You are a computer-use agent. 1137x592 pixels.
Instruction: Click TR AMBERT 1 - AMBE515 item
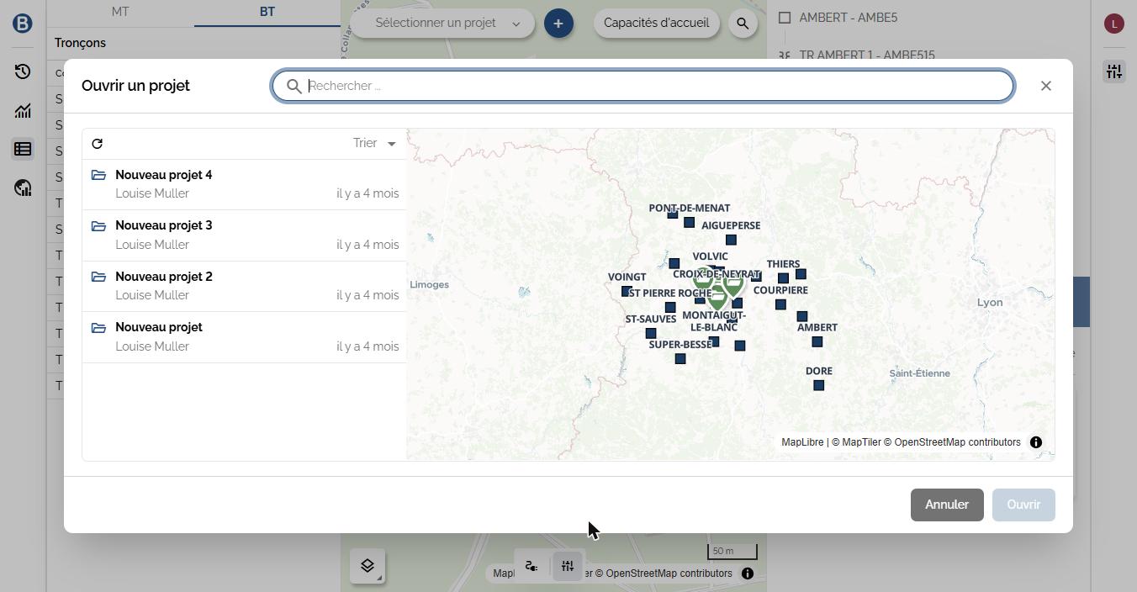867,55
